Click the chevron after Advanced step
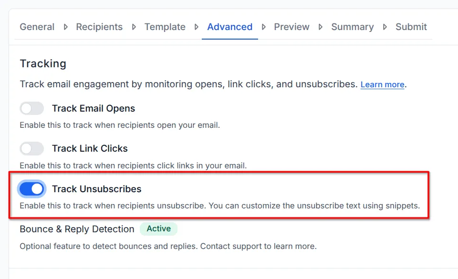 tap(263, 27)
